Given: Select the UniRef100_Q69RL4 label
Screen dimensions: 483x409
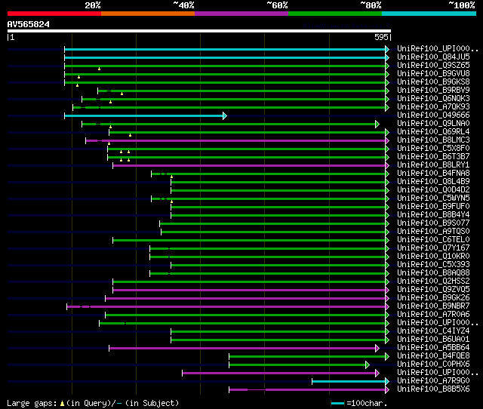Looking at the screenshot, I should (433, 132).
